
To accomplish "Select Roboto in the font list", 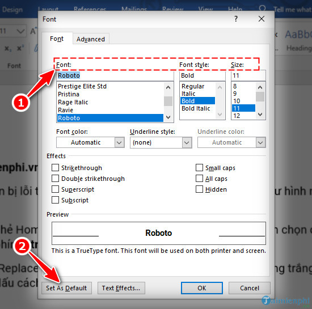I will pos(110,118).
